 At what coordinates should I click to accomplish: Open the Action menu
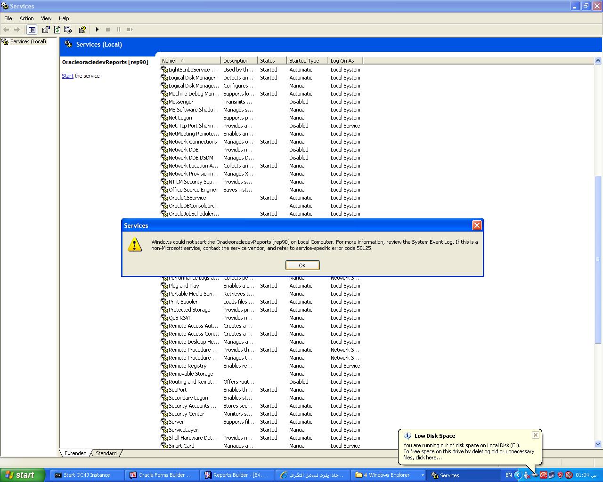(26, 18)
